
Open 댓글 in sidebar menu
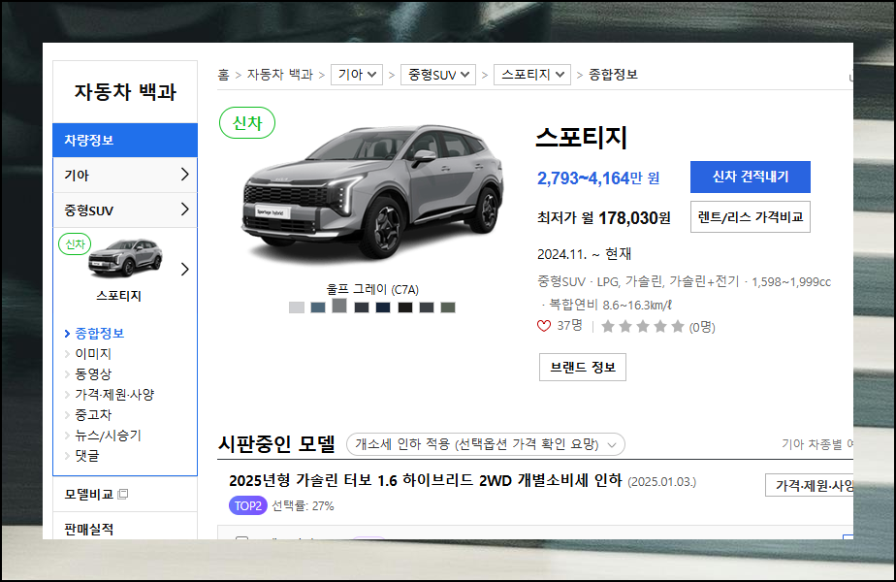(87, 456)
